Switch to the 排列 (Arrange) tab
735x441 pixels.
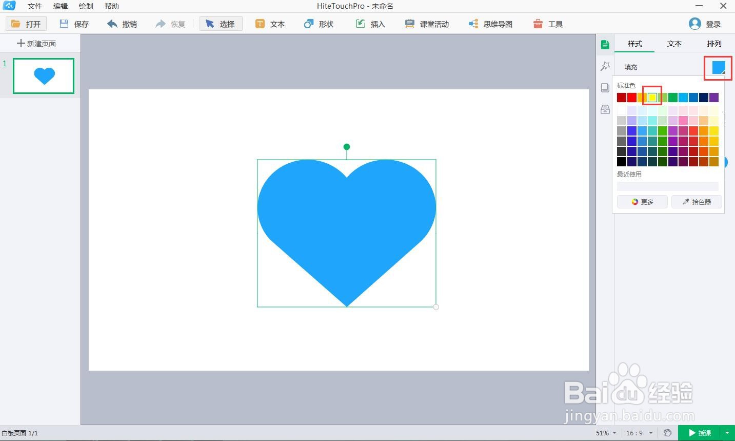(714, 44)
